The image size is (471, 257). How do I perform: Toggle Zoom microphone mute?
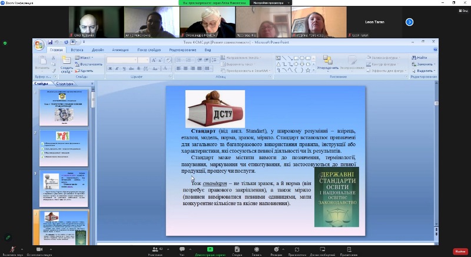[12, 249]
